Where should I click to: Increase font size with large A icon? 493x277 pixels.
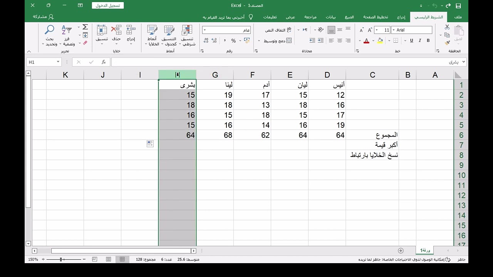[370, 30]
